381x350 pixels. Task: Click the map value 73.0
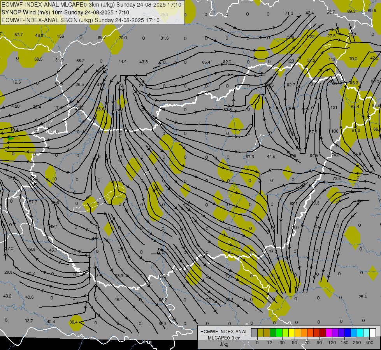(229, 276)
